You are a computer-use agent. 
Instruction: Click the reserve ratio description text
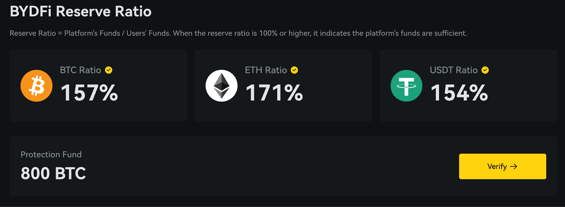tap(238, 33)
